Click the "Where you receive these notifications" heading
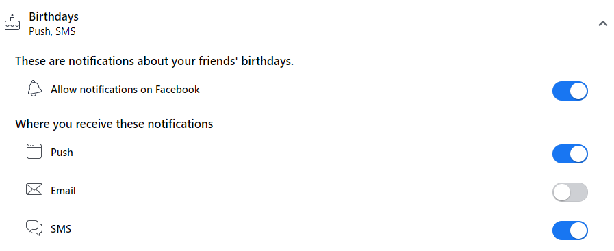Viewport: 614px width, 251px height. click(x=114, y=124)
